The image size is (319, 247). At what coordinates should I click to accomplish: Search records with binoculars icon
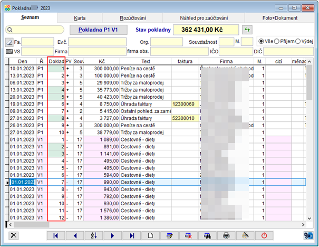tap(207, 235)
